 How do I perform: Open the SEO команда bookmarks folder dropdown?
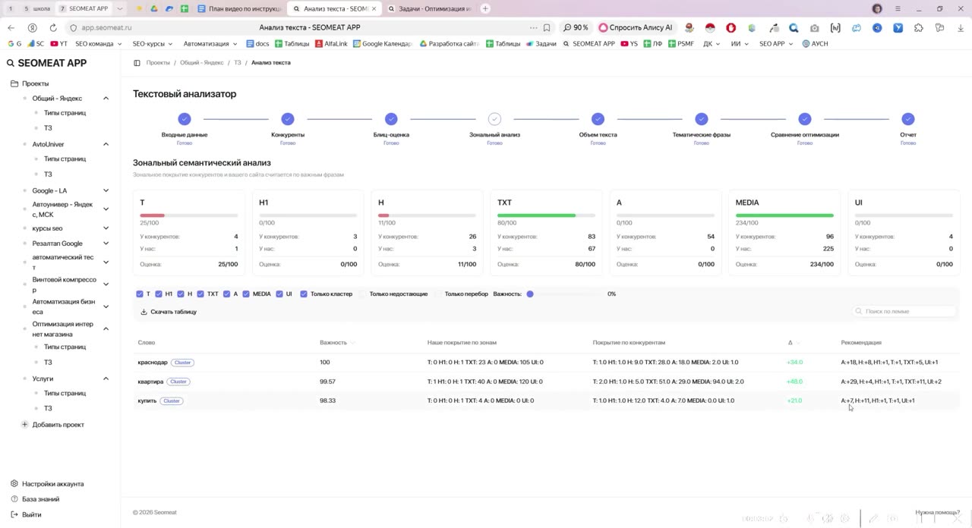(x=99, y=44)
